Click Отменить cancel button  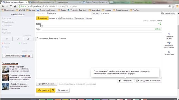pyautogui.click(x=63, y=90)
